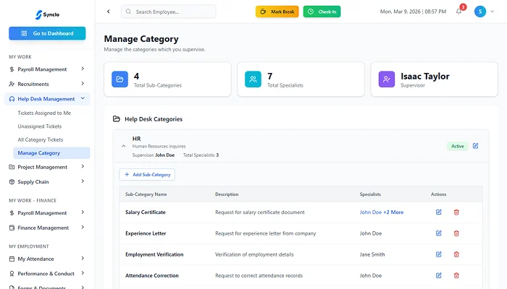The height and width of the screenshot is (289, 507).
Task: Click the notification bell icon
Action: click(458, 12)
